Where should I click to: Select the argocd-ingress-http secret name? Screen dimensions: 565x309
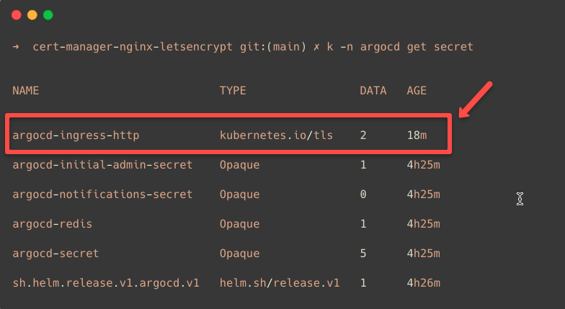pyautogui.click(x=76, y=135)
